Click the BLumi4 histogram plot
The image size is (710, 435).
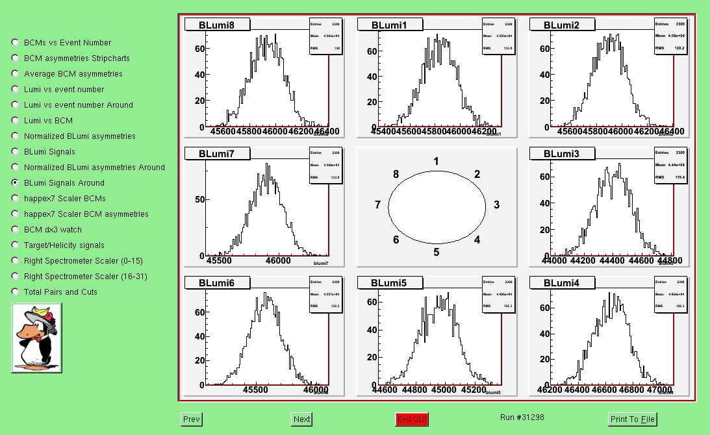tap(609, 336)
